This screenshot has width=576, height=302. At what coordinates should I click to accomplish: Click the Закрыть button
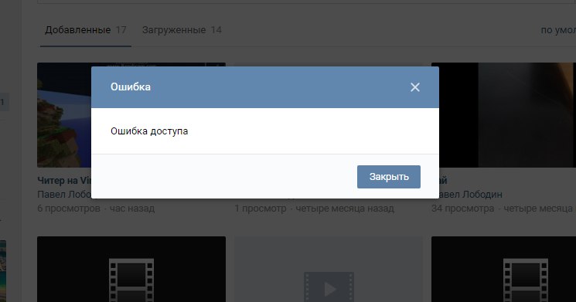pyautogui.click(x=389, y=177)
